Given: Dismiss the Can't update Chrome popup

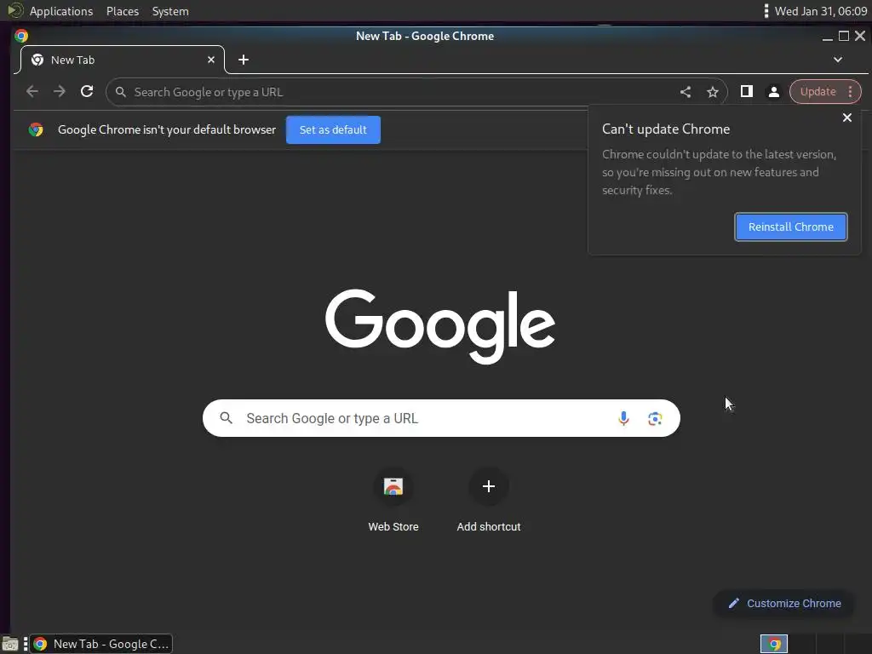Looking at the screenshot, I should pyautogui.click(x=847, y=118).
